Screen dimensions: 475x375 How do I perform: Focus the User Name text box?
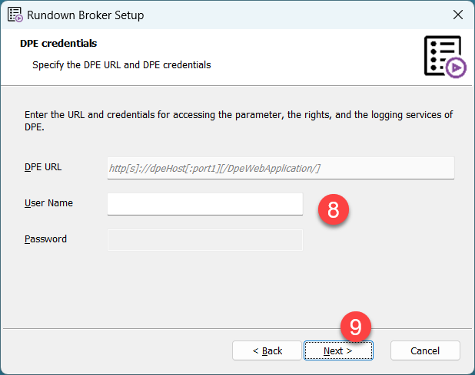coord(205,204)
